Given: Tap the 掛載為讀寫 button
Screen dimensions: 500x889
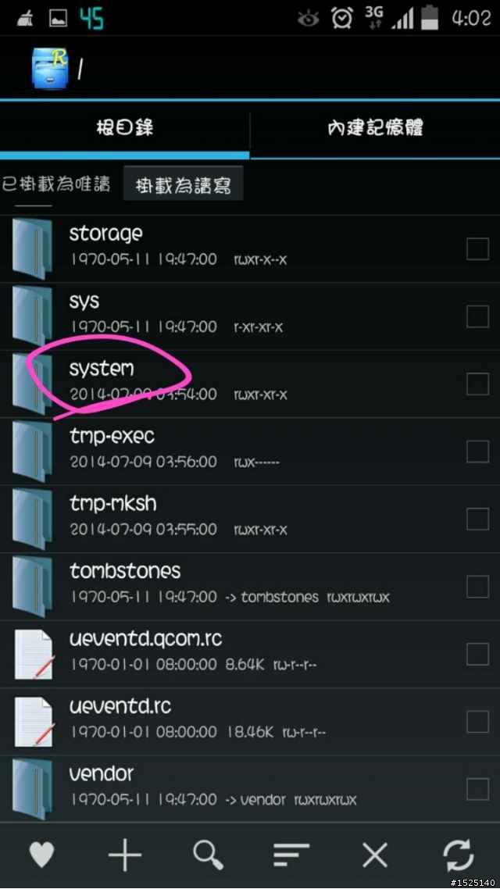Looking at the screenshot, I should (183, 184).
